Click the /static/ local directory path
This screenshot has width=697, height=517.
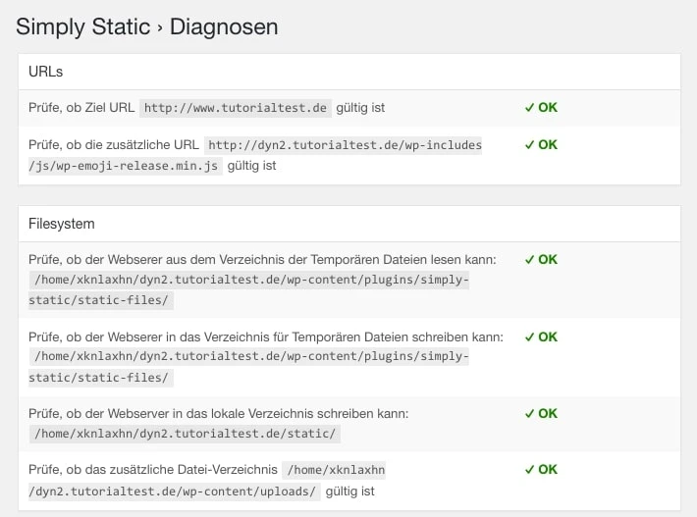coord(187,434)
